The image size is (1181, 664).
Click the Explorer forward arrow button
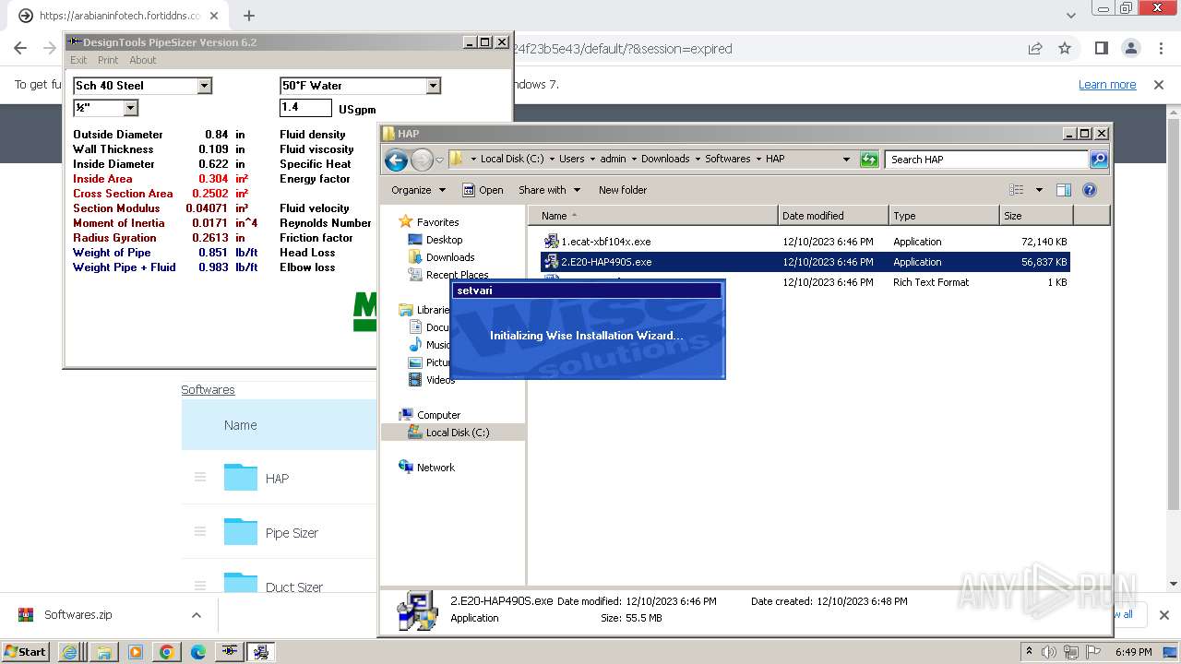pos(422,160)
